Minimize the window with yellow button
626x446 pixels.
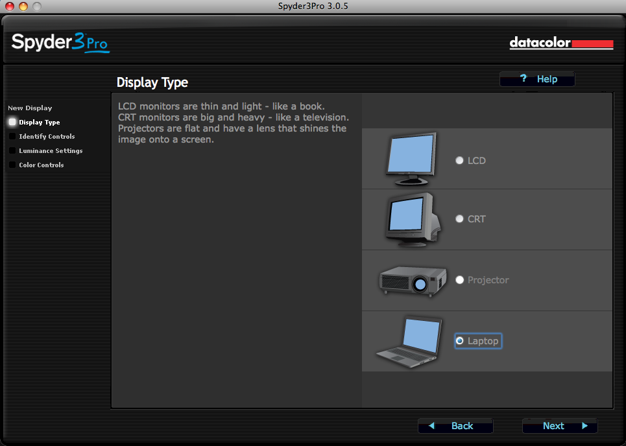[x=23, y=6]
